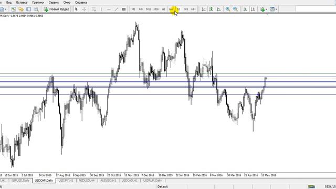Image resolution: width=336 pixels, height=189 pixels.
Task: Switch chart to the M30 timeframe
Action: click(156, 9)
